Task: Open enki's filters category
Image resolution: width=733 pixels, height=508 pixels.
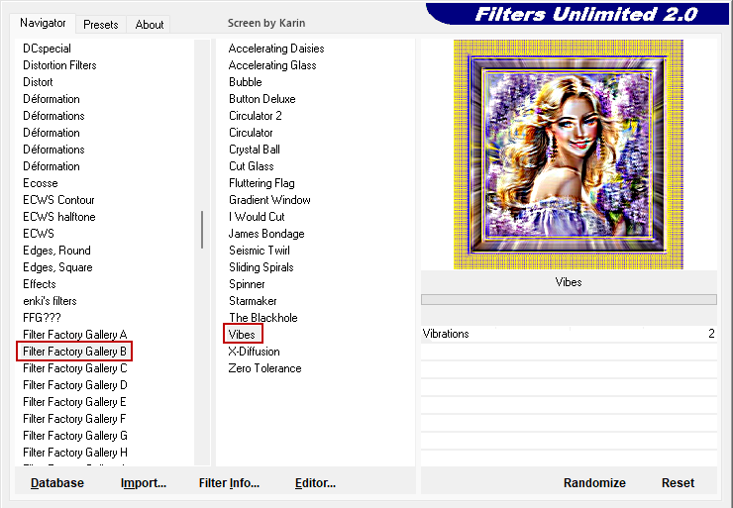Action: 50,301
